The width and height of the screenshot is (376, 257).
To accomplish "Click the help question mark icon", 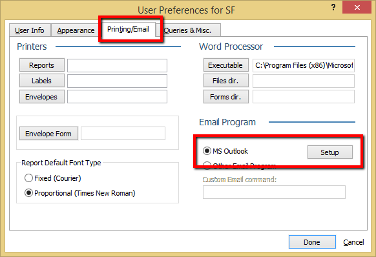I will point(333,7).
